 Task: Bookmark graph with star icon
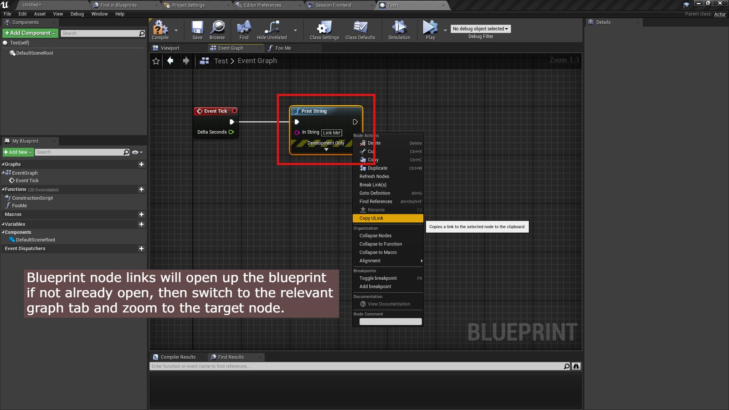[x=156, y=61]
